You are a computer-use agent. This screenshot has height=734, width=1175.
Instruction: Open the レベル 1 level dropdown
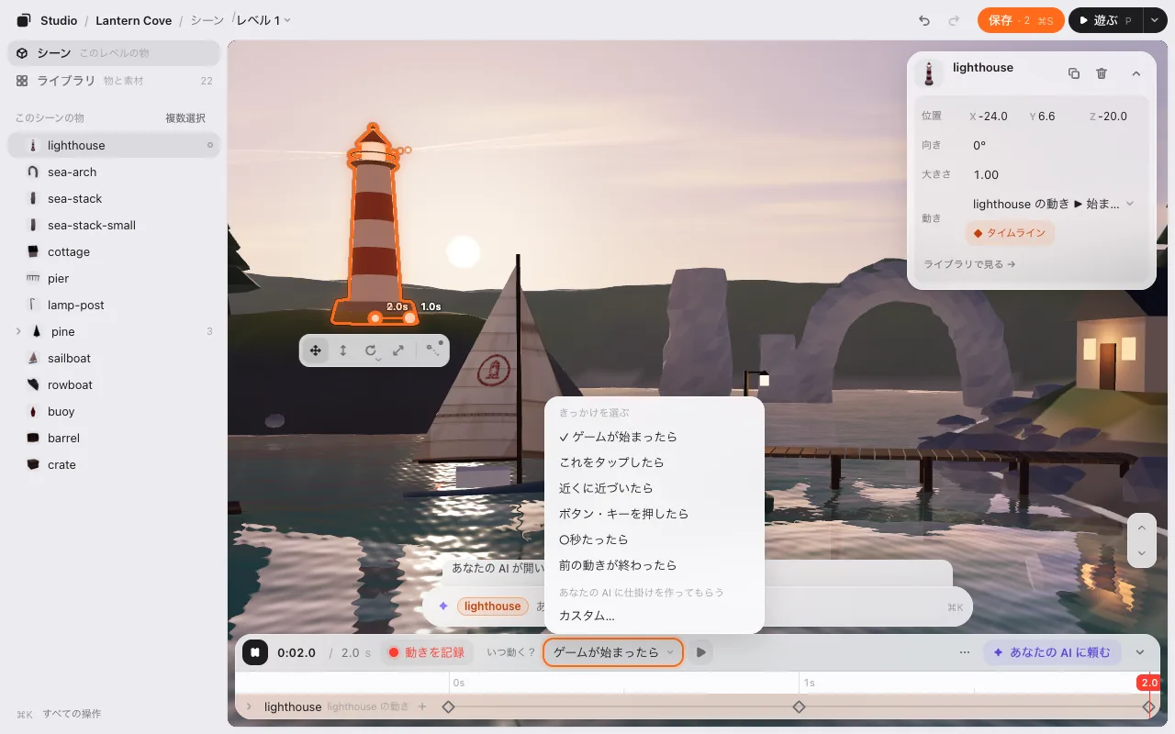click(x=263, y=20)
